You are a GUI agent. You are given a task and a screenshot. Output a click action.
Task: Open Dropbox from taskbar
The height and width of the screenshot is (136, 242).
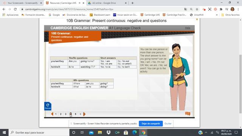[109, 133]
